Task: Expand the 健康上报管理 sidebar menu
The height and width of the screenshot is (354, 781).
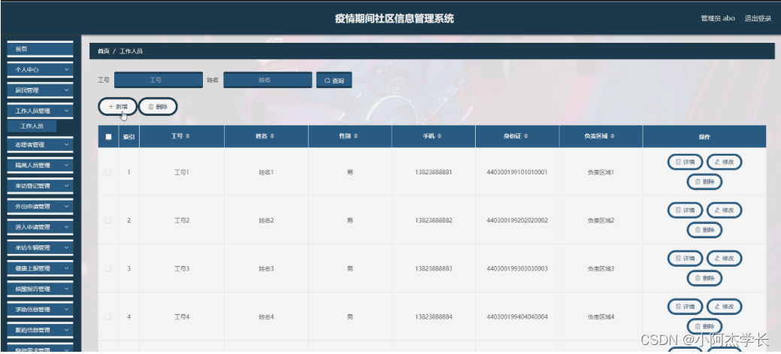Action: click(41, 268)
